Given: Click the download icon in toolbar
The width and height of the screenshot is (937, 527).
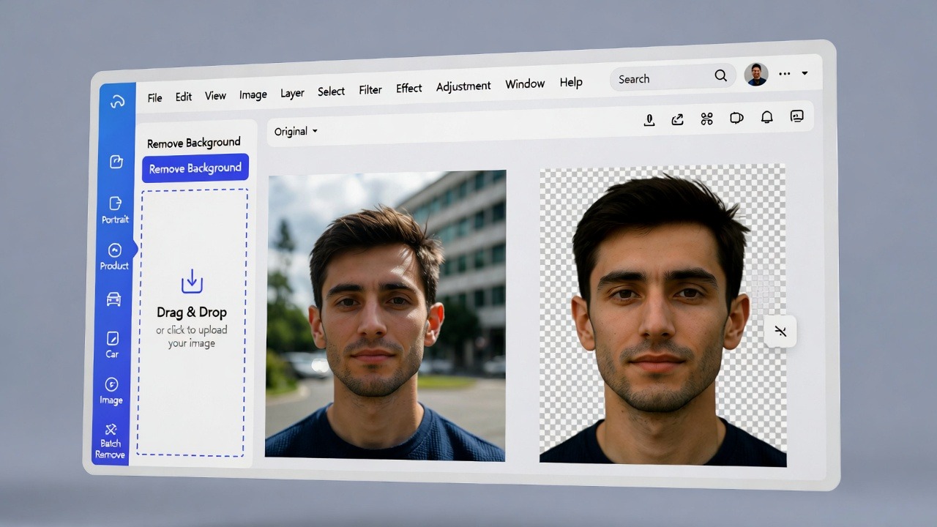Looking at the screenshot, I should coord(649,120).
